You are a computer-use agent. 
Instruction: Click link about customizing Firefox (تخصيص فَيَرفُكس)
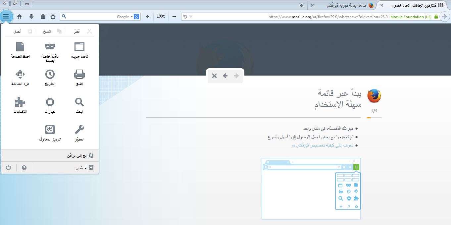click(323, 145)
